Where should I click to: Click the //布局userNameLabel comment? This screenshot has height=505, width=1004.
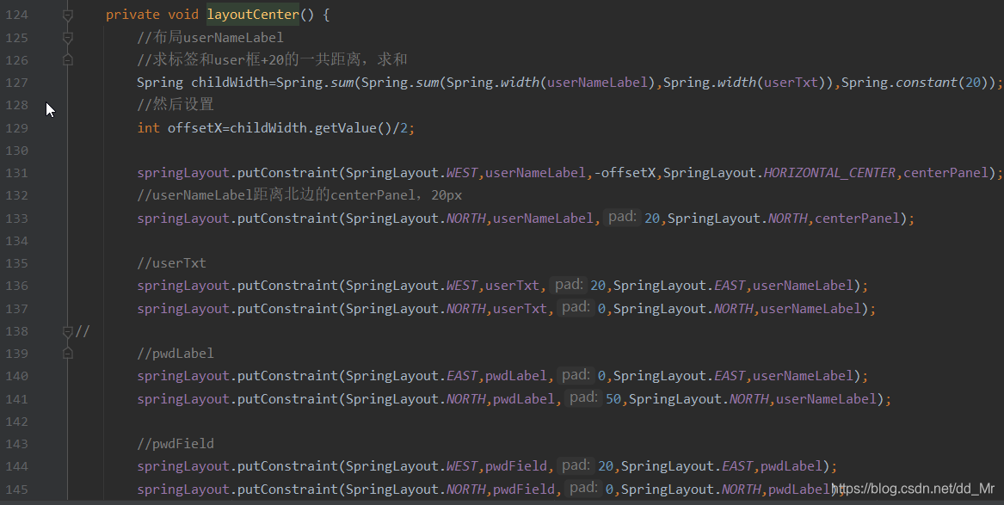tap(210, 37)
